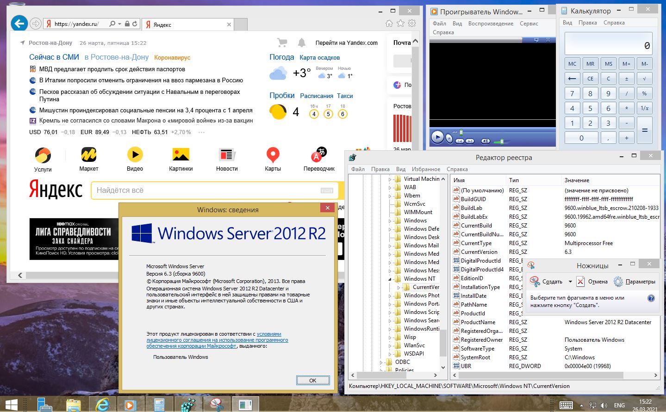Open Коронавирус link on Yandex
This screenshot has height=412, width=666.
click(172, 58)
